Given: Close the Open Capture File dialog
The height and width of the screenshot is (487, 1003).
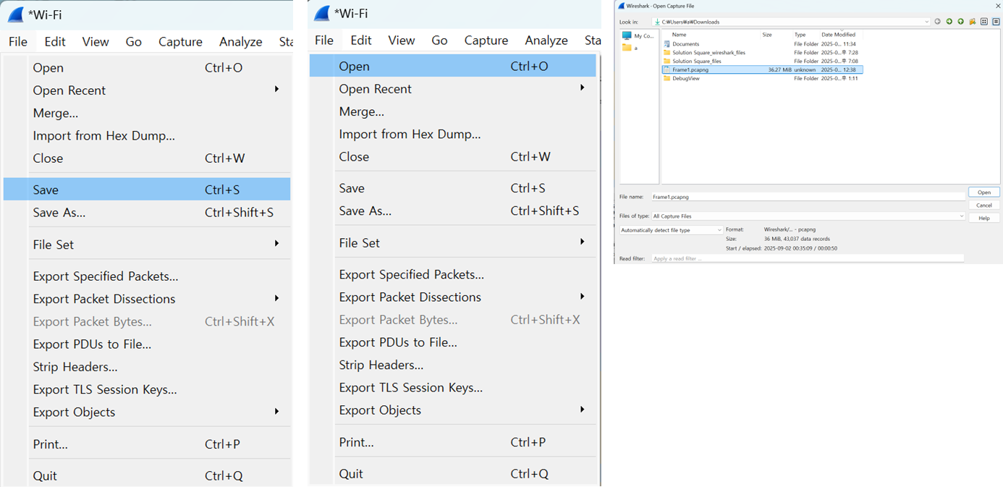Looking at the screenshot, I should coord(997,6).
